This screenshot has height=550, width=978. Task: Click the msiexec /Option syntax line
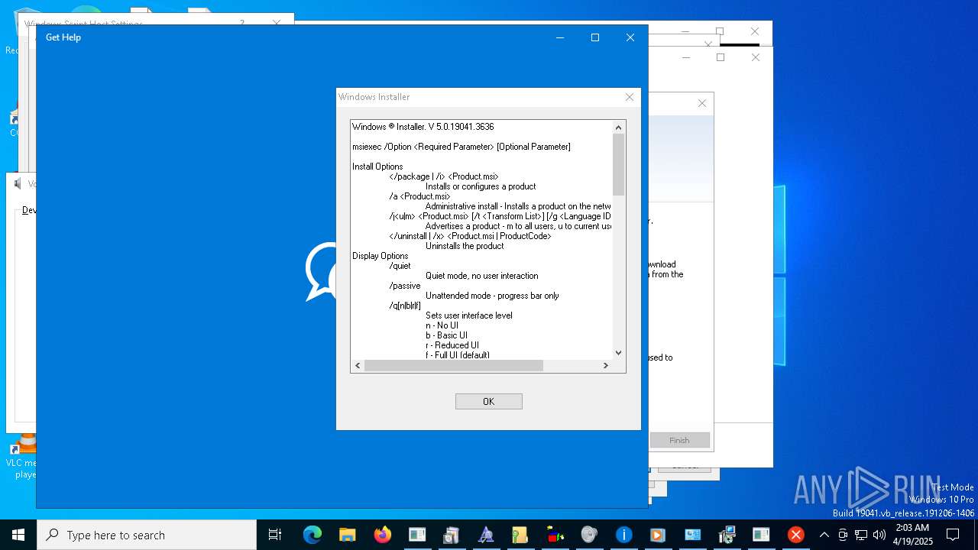461,147
